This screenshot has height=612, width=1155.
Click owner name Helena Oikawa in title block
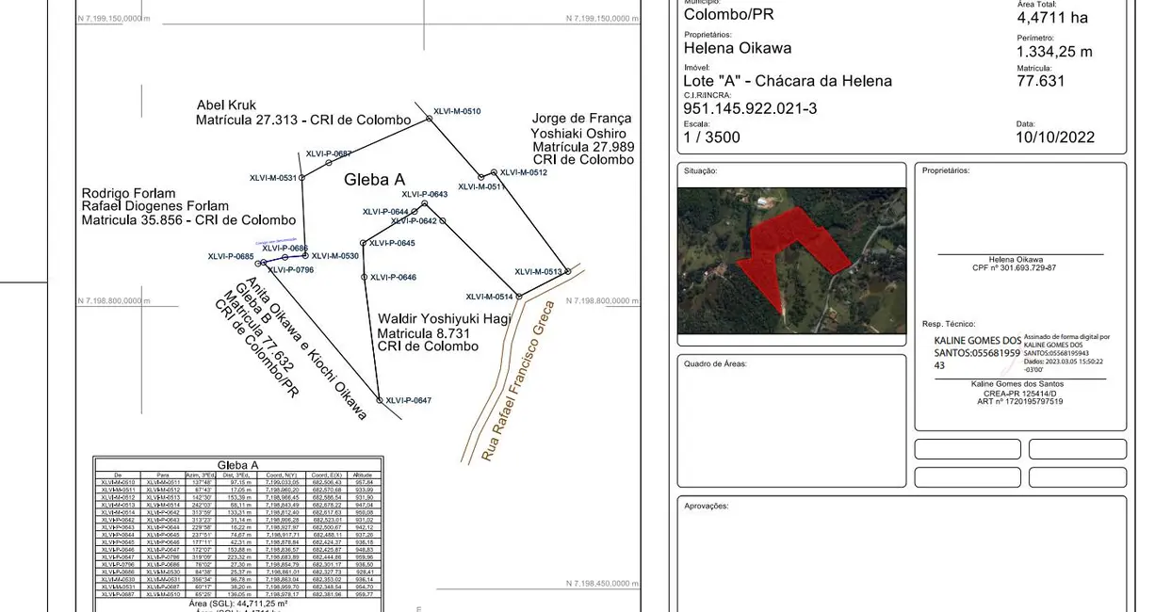[x=738, y=48]
